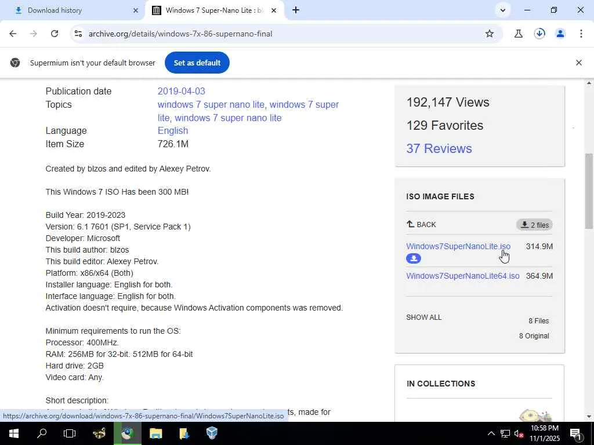This screenshot has width=594, height=445.
Task: Click BACK in ISO image files panel
Action: [421, 224]
